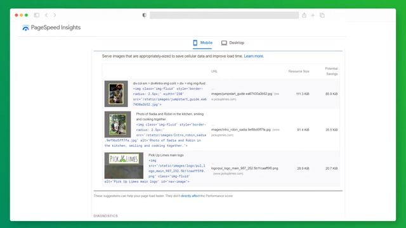Screen dimensions: 406x228
Task: Open the Learn more link
Action: coord(254,56)
